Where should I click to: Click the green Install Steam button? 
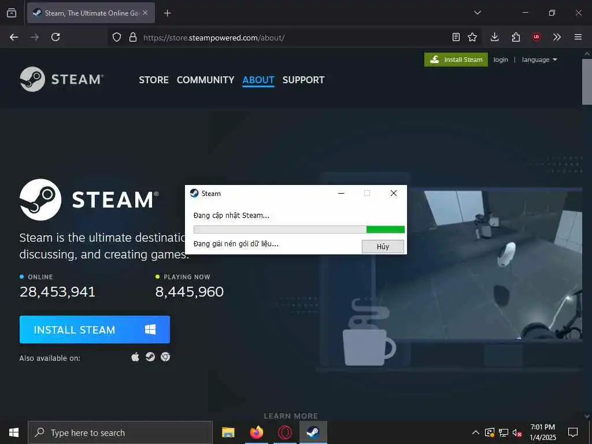[x=456, y=60]
